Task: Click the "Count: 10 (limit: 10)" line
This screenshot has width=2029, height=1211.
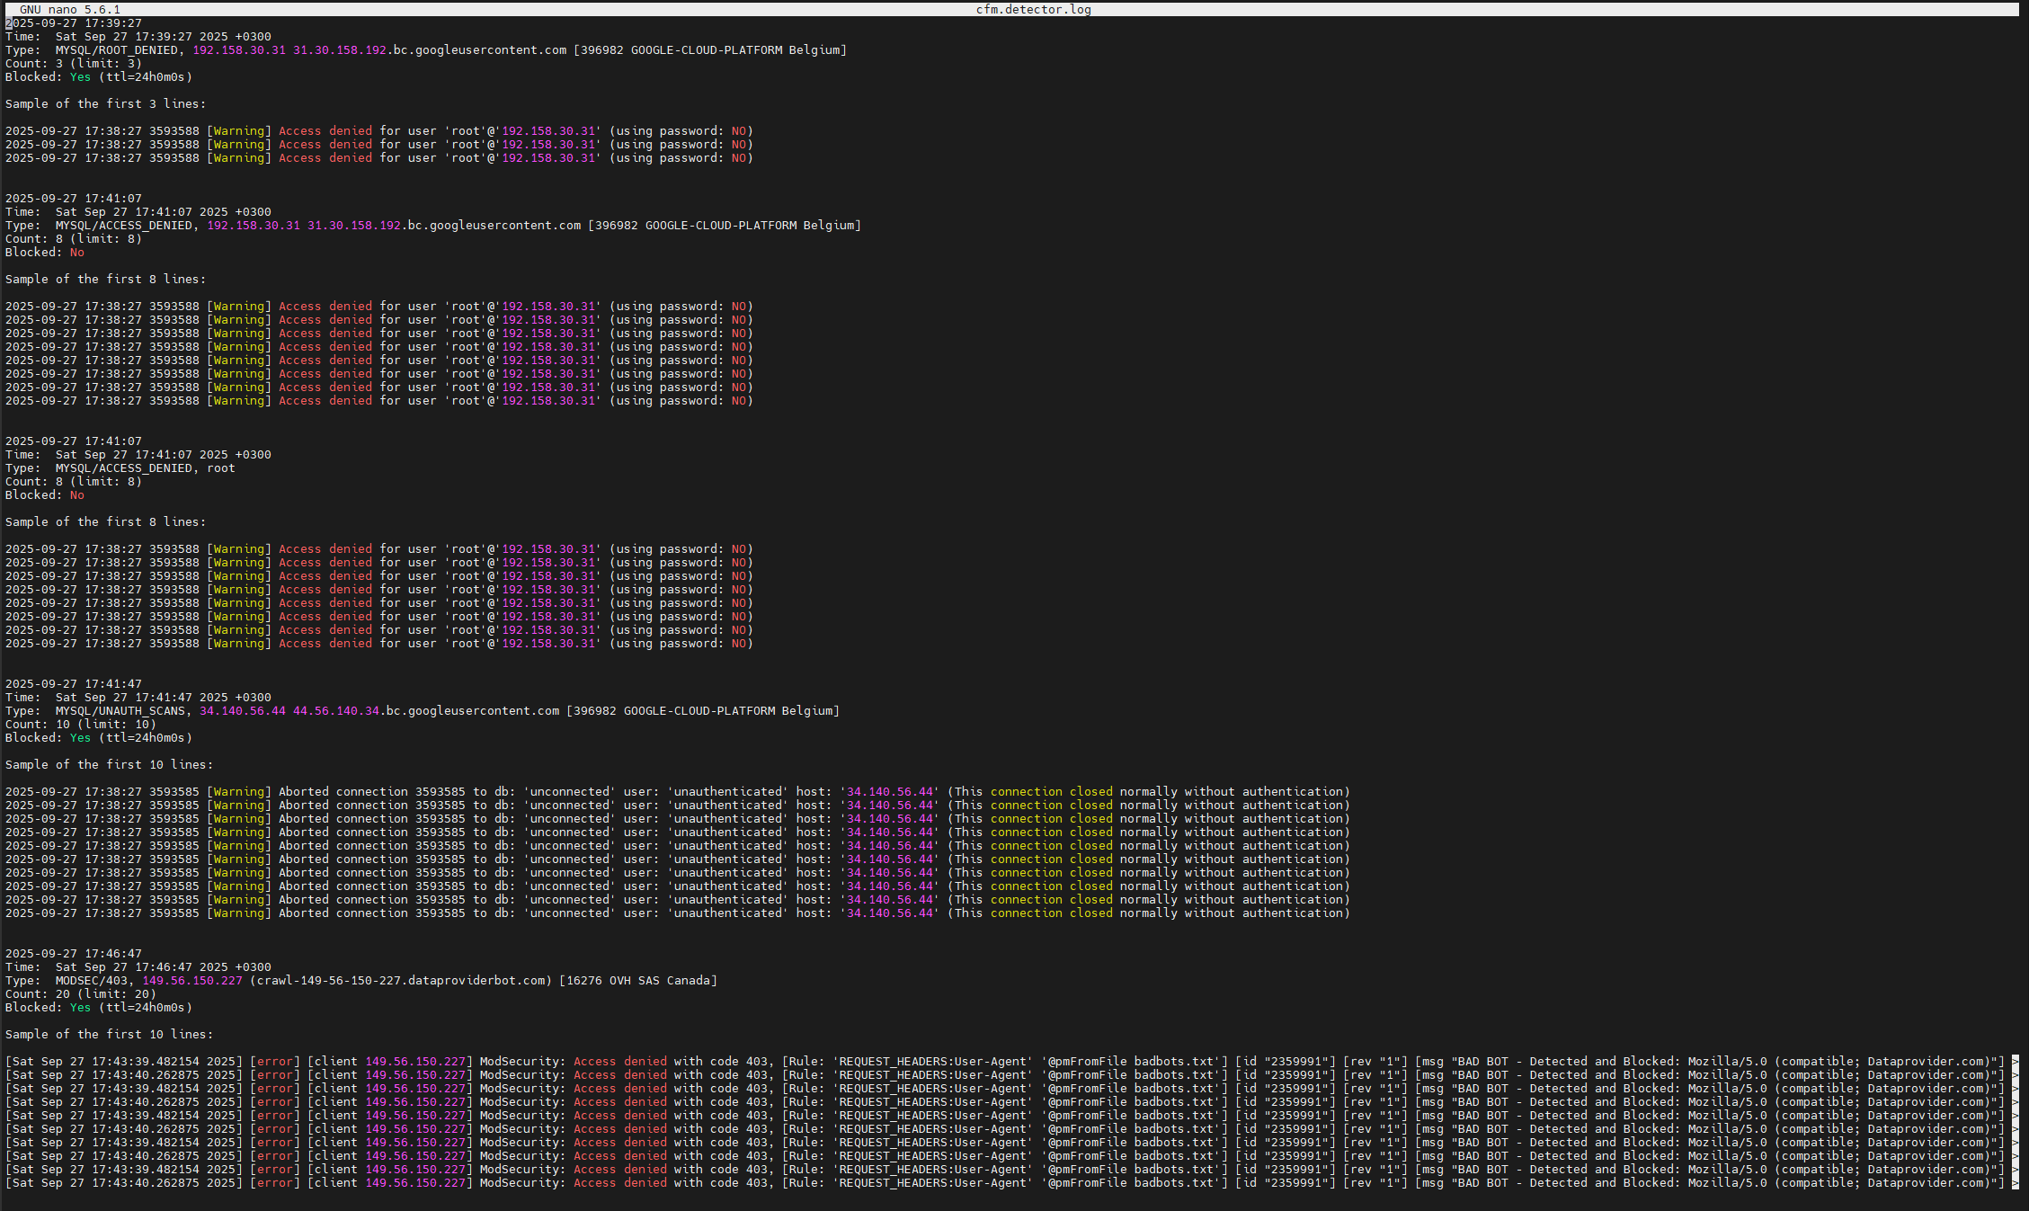Action: click(81, 725)
